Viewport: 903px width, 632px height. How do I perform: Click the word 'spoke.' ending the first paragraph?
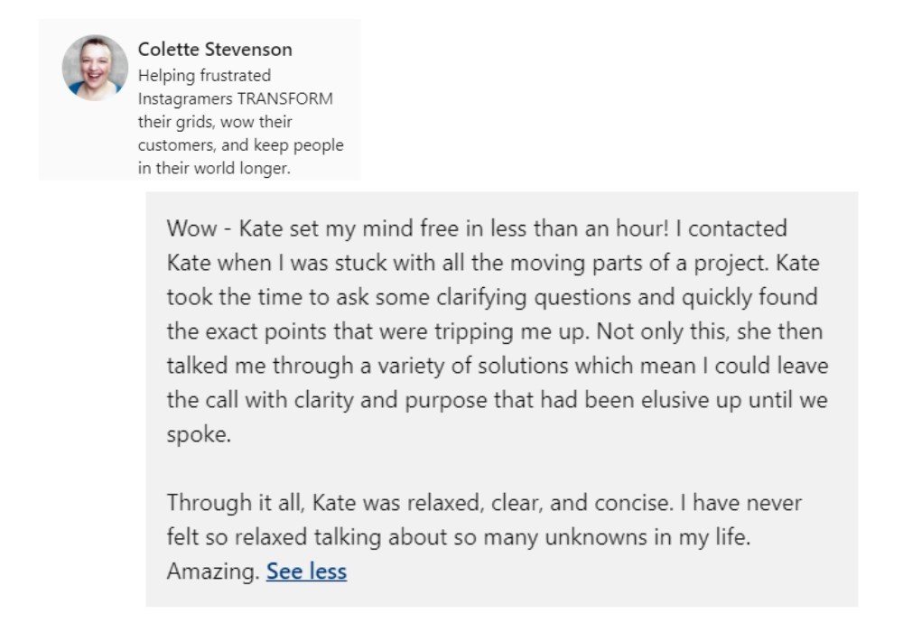pyautogui.click(x=193, y=434)
